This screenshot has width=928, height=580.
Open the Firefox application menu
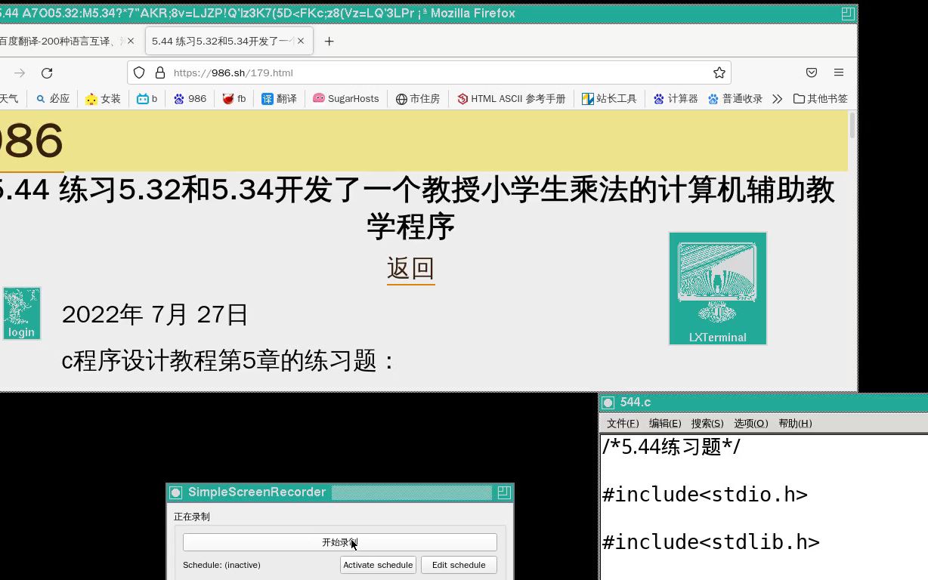[838, 72]
